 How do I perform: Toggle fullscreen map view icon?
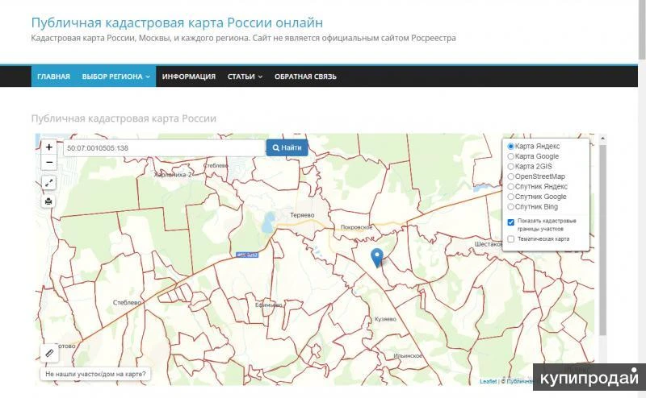click(49, 183)
